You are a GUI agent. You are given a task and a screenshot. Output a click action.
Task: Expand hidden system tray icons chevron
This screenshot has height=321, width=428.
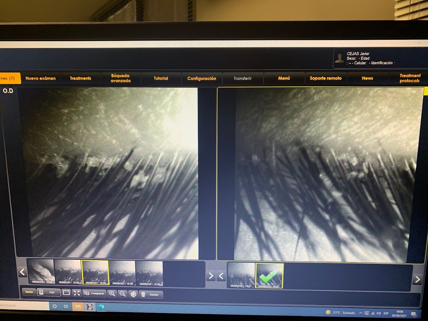360,313
